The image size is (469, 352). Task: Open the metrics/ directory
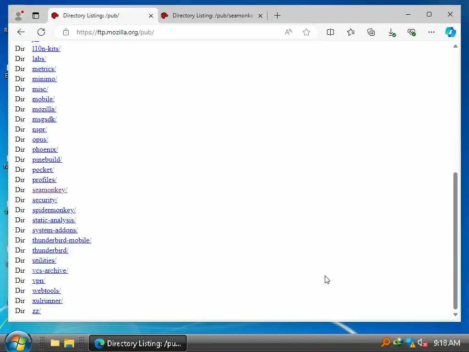[x=44, y=69]
